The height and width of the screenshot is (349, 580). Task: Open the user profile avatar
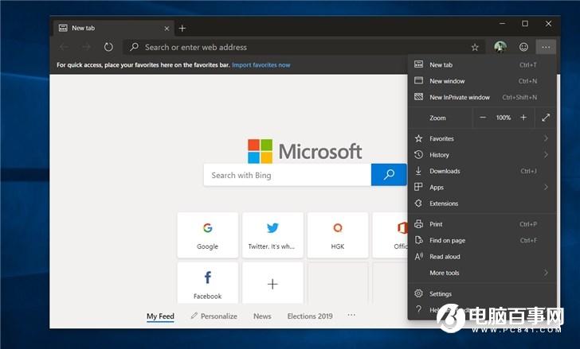[500, 47]
